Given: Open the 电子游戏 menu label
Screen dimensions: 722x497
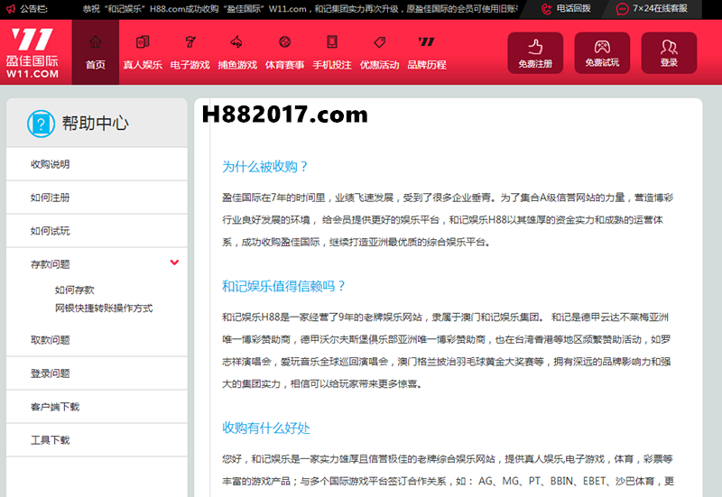Looking at the screenshot, I should click(190, 65).
